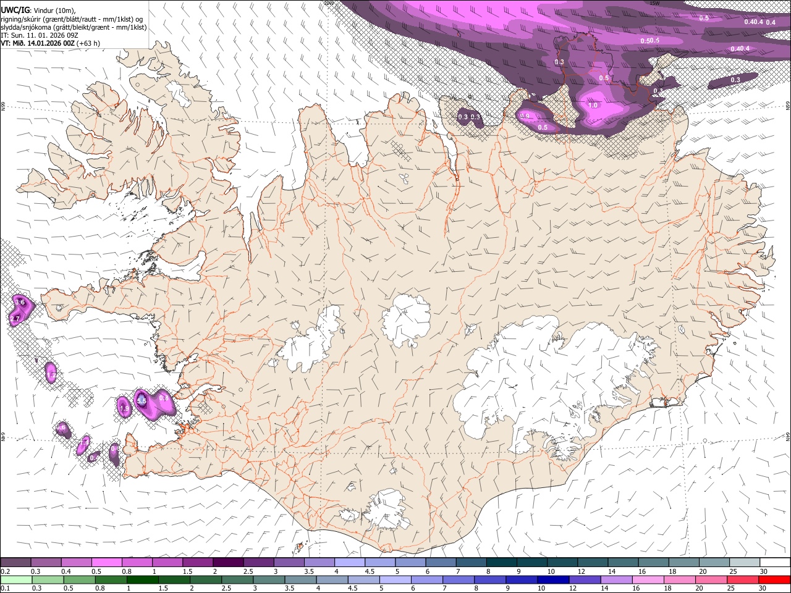
Task: Pick the pink rain swatch starting at 18
Action: point(680,579)
